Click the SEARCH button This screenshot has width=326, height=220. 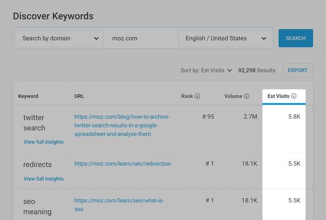[296, 38]
